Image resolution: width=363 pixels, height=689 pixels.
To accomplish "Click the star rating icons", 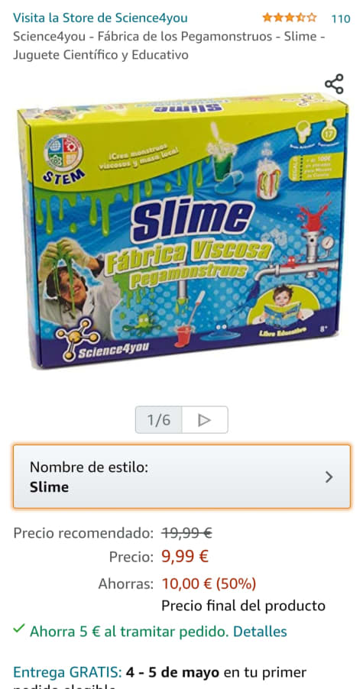I will click(289, 18).
